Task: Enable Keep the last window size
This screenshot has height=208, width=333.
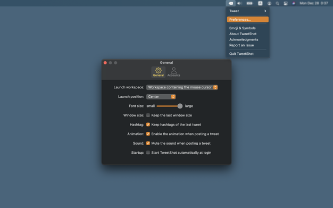Action: (x=148, y=115)
